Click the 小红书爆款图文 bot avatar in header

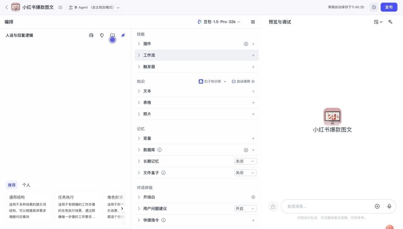[x=16, y=7]
